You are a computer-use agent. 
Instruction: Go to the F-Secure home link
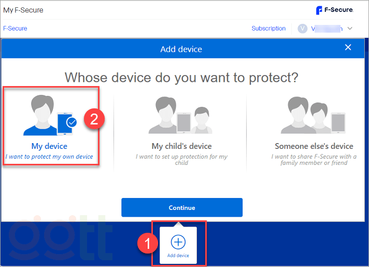[x=15, y=29]
